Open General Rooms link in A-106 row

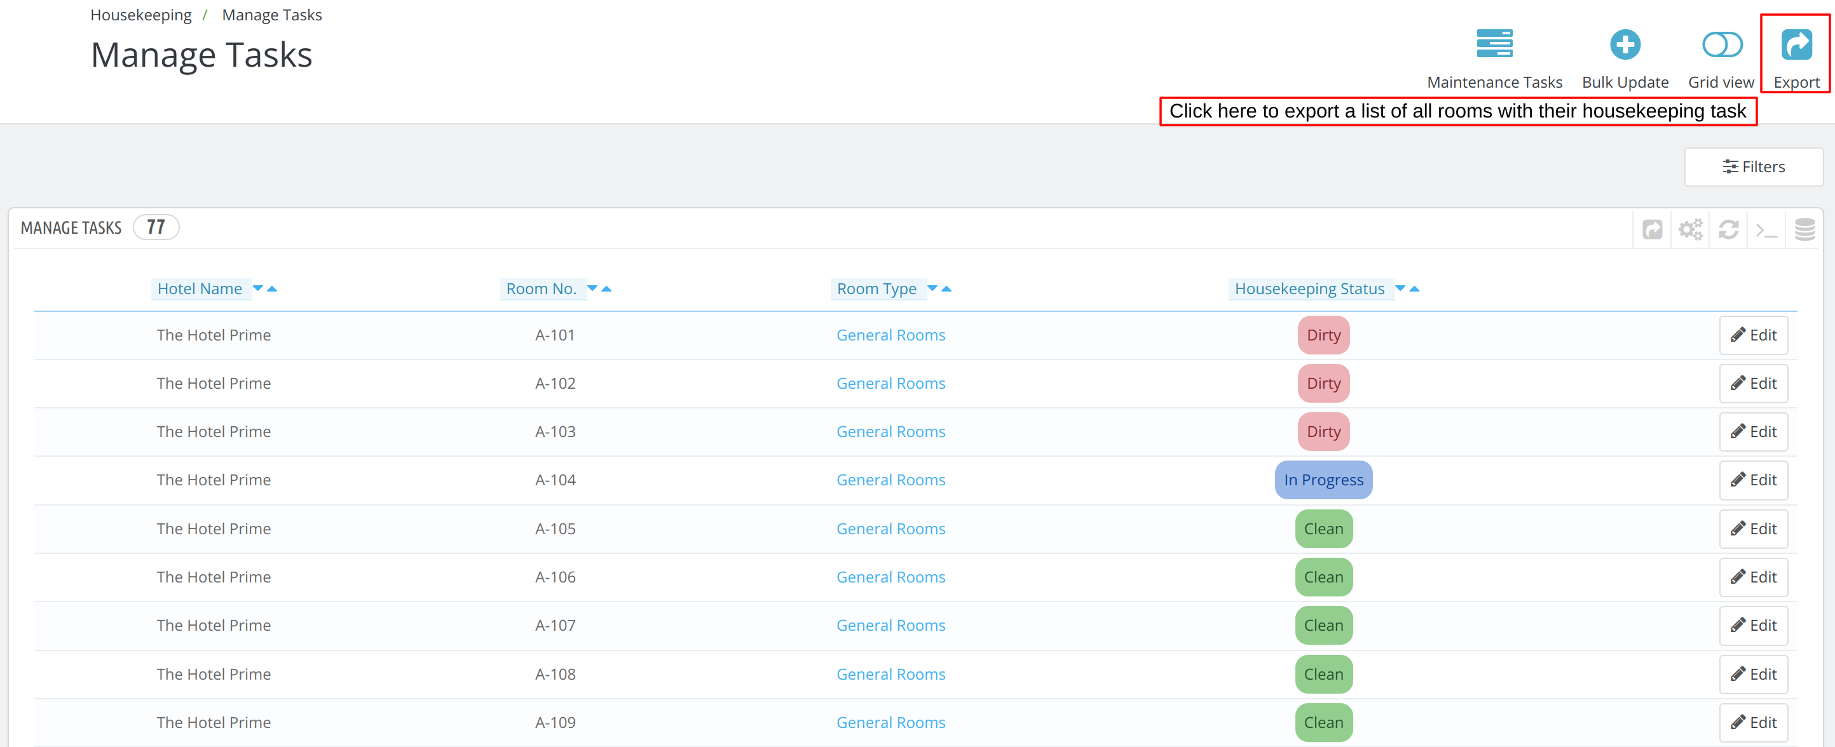click(x=890, y=577)
